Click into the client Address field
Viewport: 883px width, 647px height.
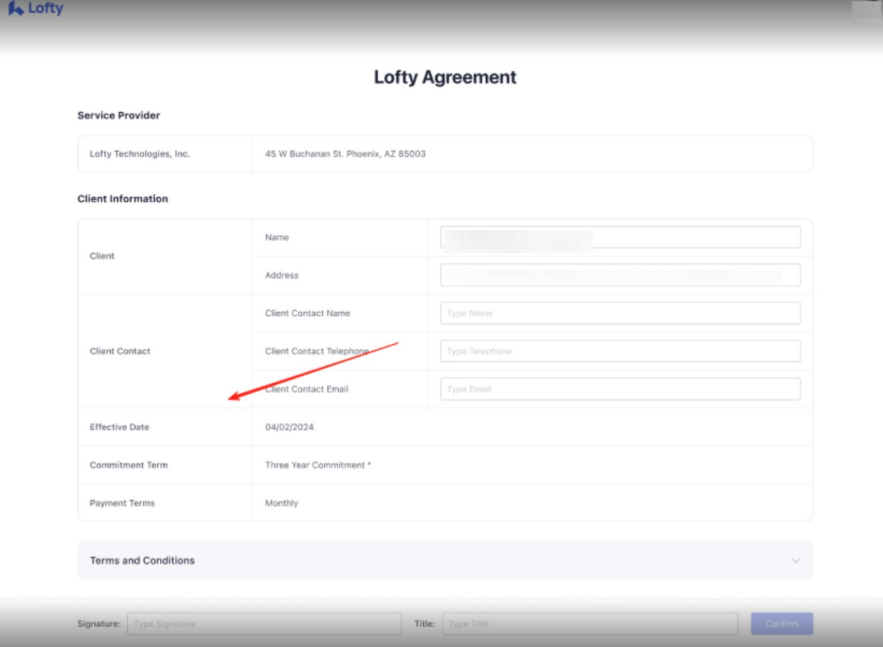[619, 275]
